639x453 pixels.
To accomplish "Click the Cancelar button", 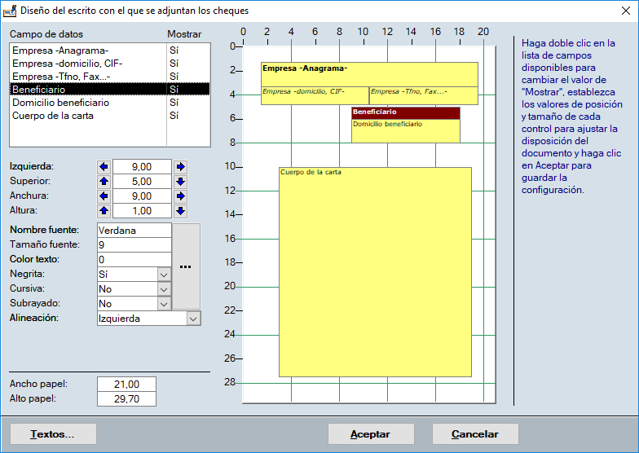I will tap(475, 433).
